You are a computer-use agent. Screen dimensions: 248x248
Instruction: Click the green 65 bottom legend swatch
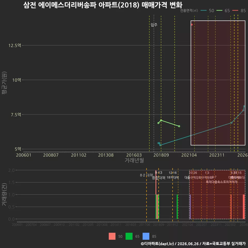click(129, 236)
